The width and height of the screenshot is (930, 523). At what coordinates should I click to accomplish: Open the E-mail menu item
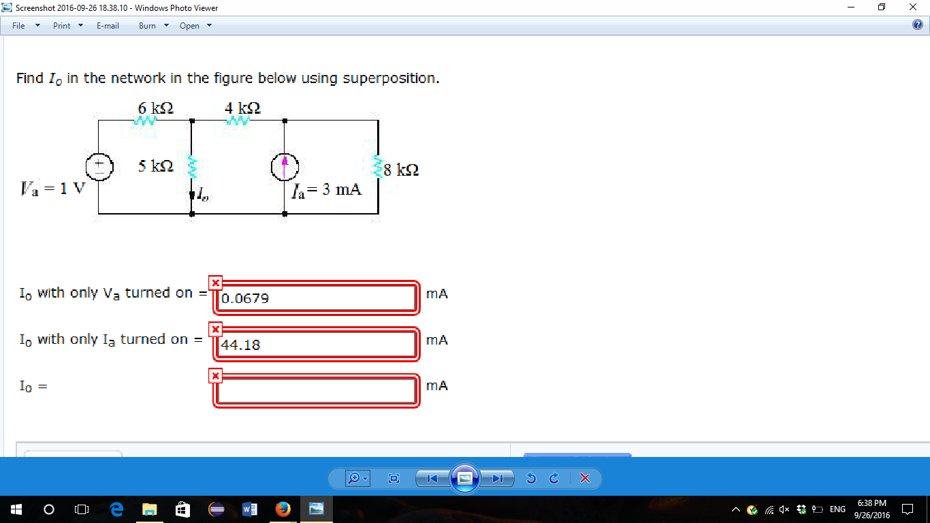[x=108, y=26]
